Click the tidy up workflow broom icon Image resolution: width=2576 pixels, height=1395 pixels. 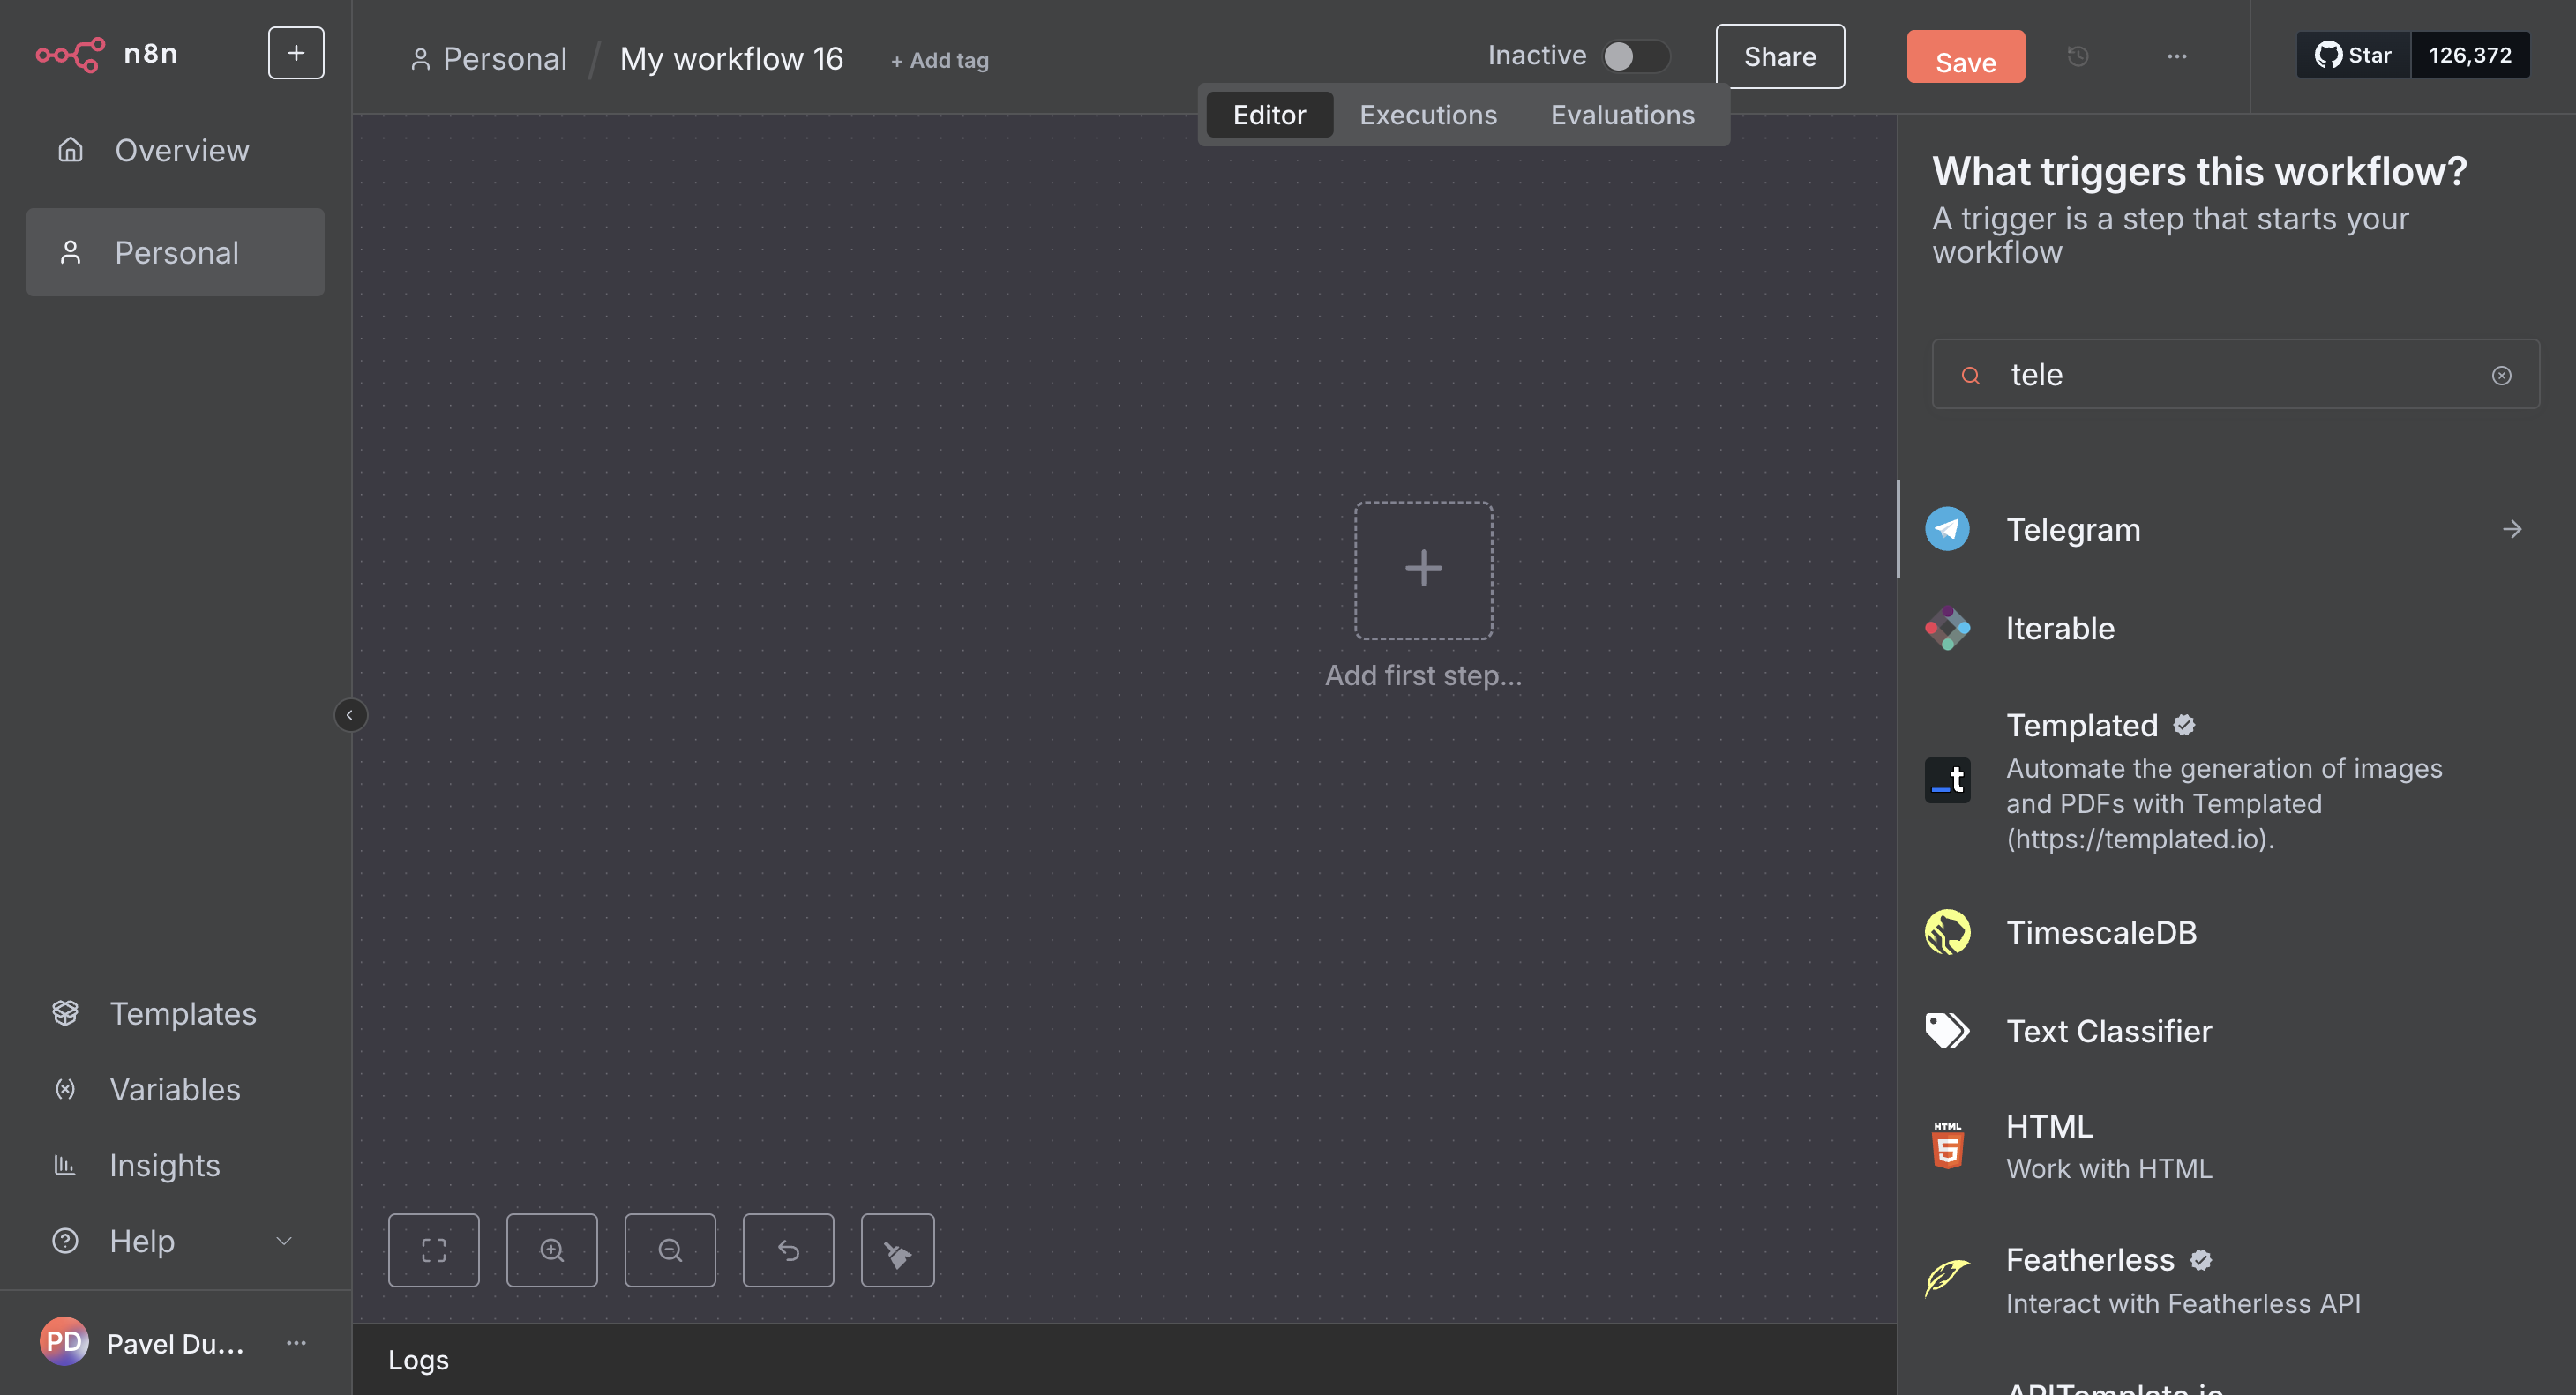(897, 1250)
